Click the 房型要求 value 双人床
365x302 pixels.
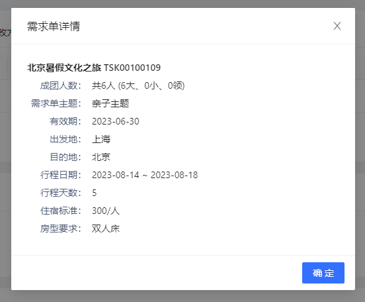click(x=106, y=228)
